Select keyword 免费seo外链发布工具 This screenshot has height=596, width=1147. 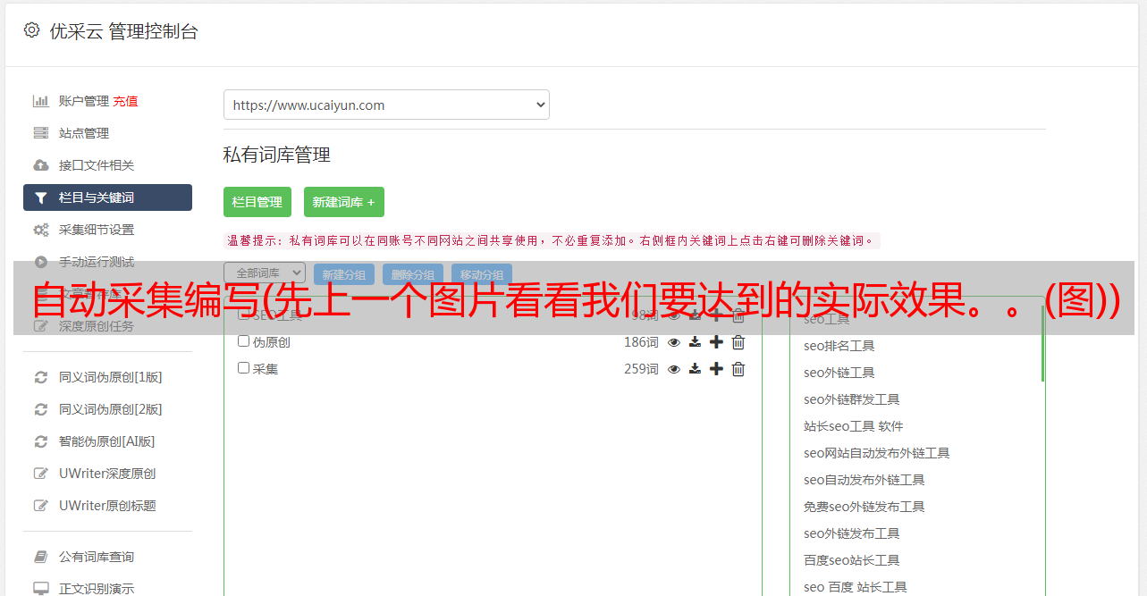pyautogui.click(x=864, y=507)
